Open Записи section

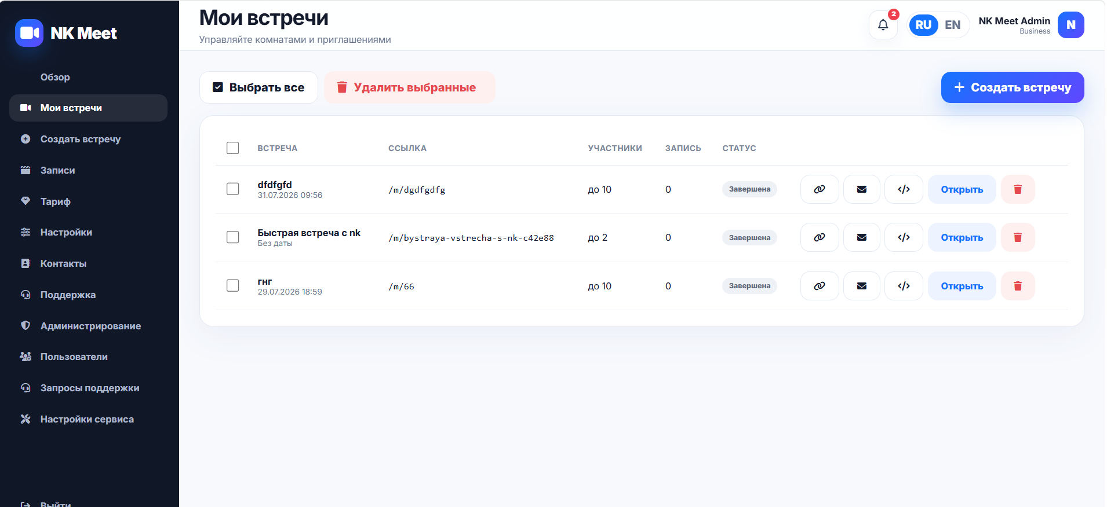pyautogui.click(x=88, y=170)
